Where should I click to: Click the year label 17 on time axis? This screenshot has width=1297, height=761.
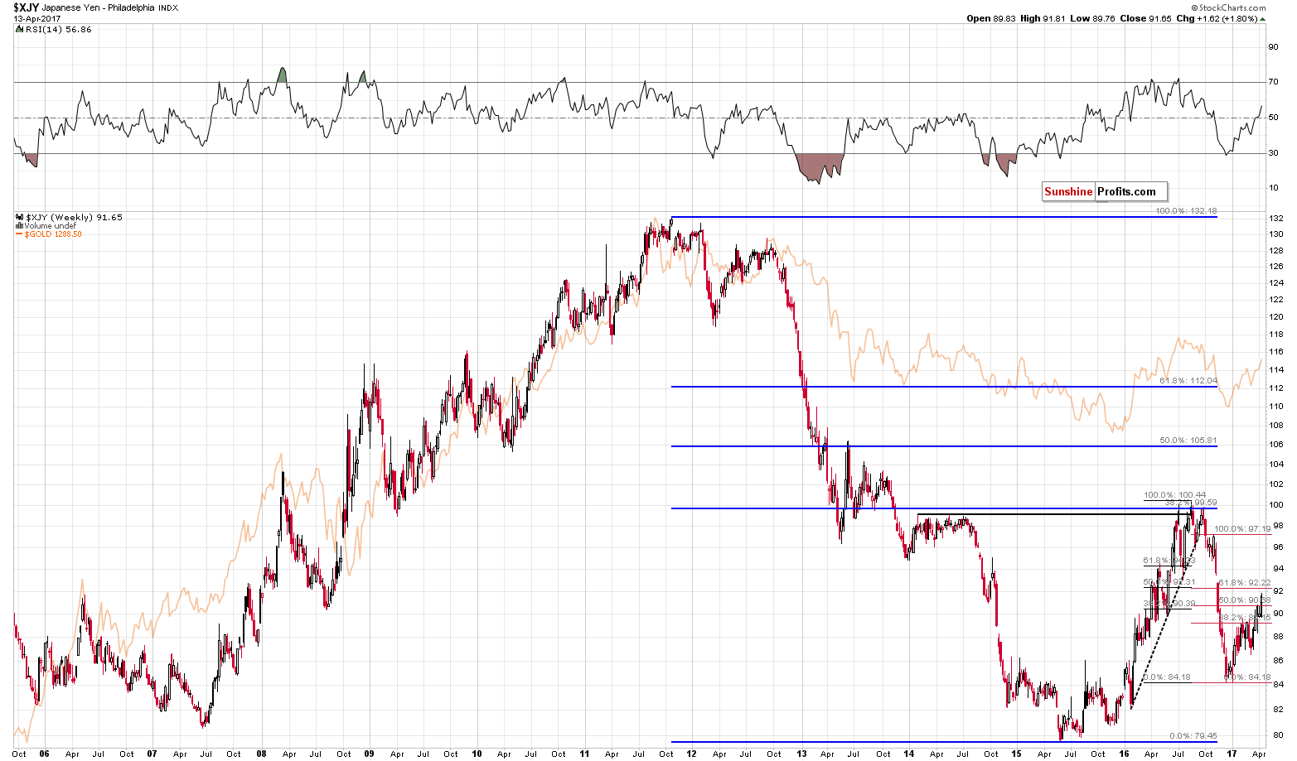pos(1233,754)
